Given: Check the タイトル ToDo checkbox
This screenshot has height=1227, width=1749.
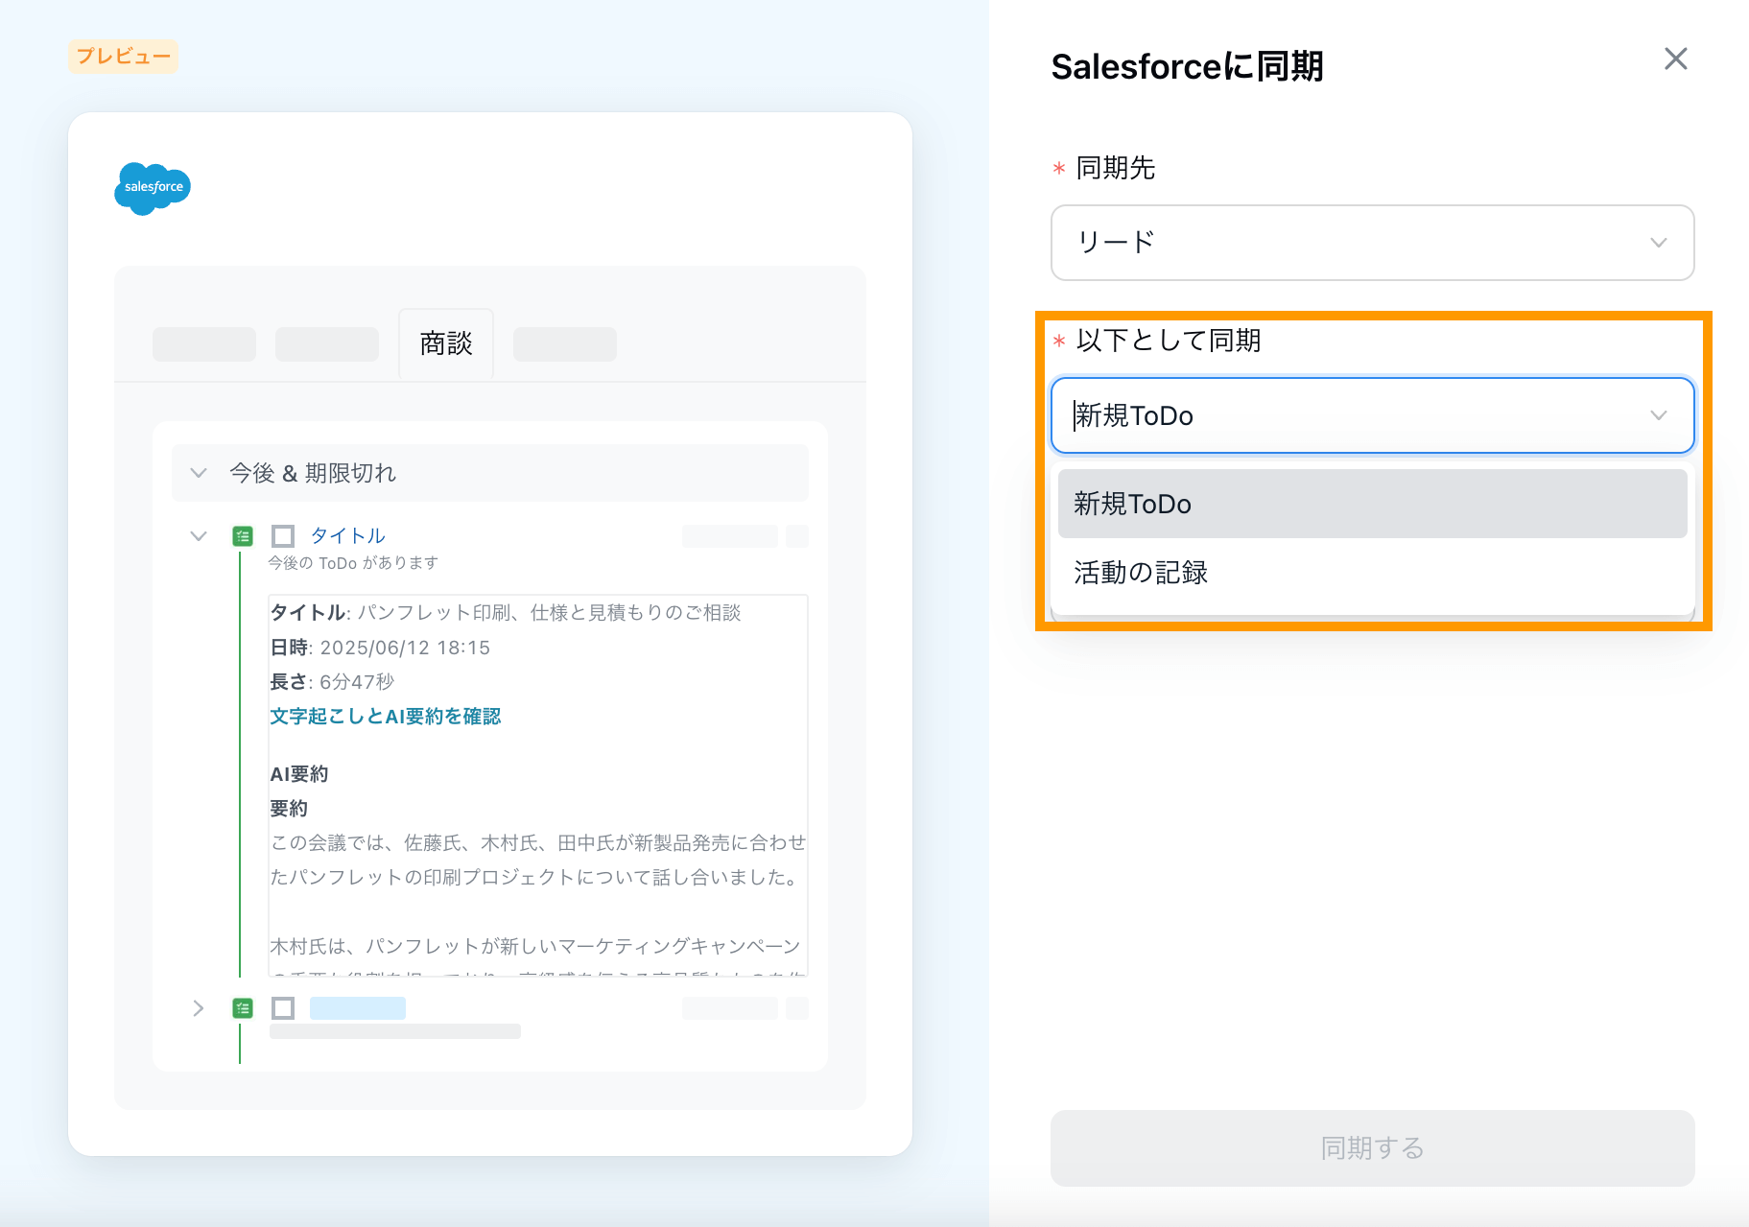Looking at the screenshot, I should 283,535.
